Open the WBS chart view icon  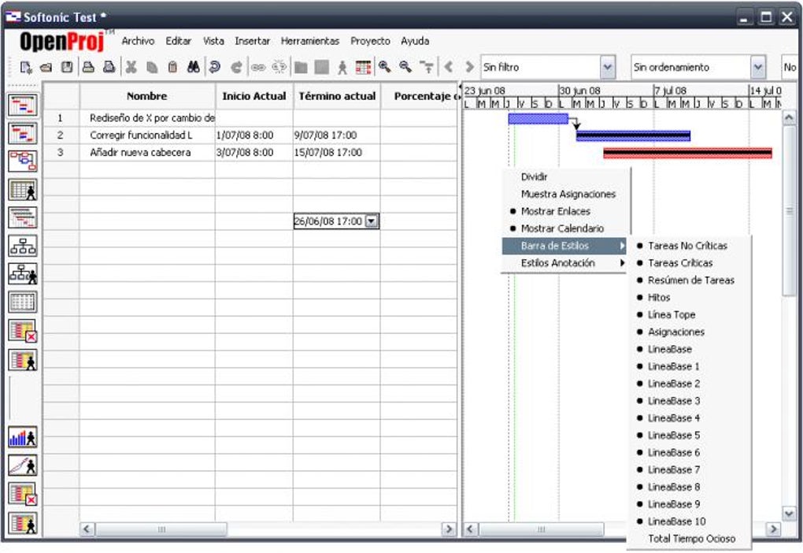pos(23,246)
